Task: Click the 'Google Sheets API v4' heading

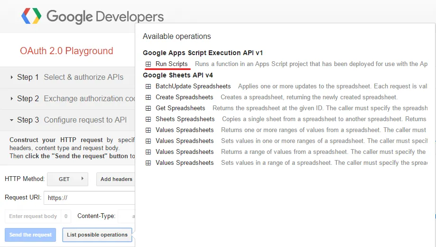Action: (x=178, y=75)
